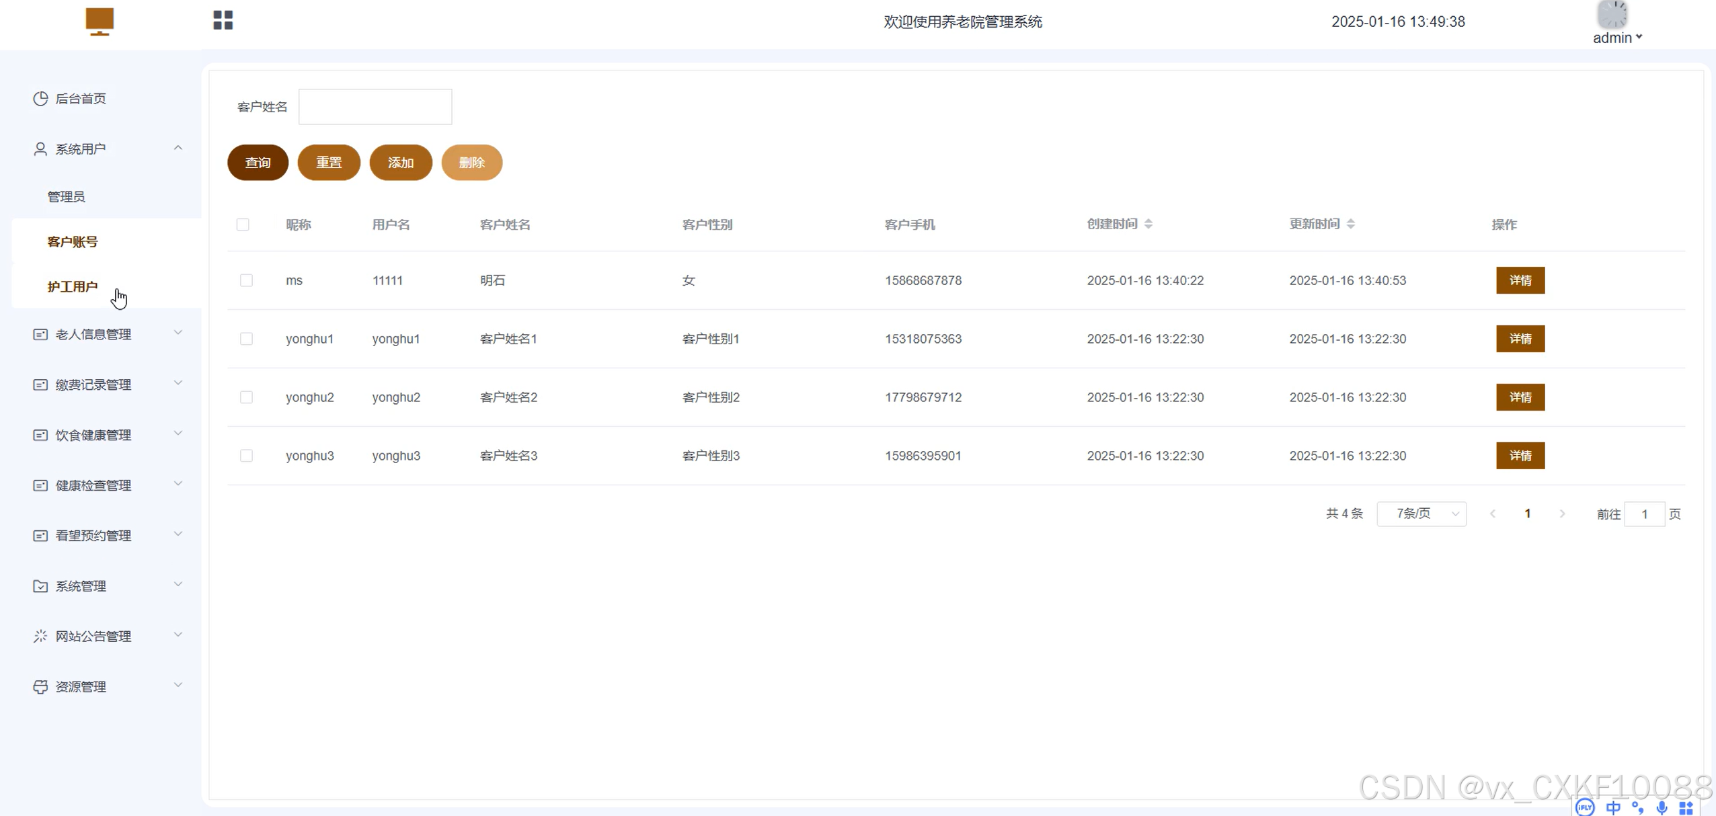Click the microphone icon in input tray
The width and height of the screenshot is (1716, 816).
1662,807
